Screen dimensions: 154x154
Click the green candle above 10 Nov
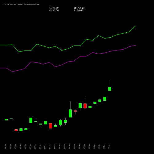[21, 130]
